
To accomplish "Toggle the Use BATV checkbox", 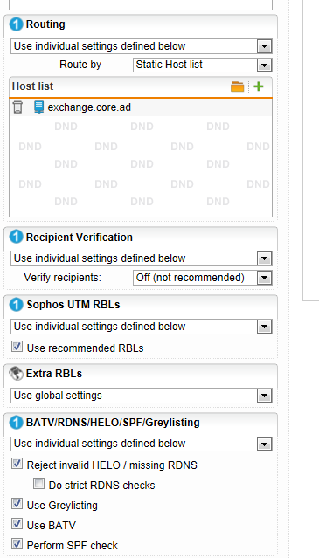I will 17,524.
